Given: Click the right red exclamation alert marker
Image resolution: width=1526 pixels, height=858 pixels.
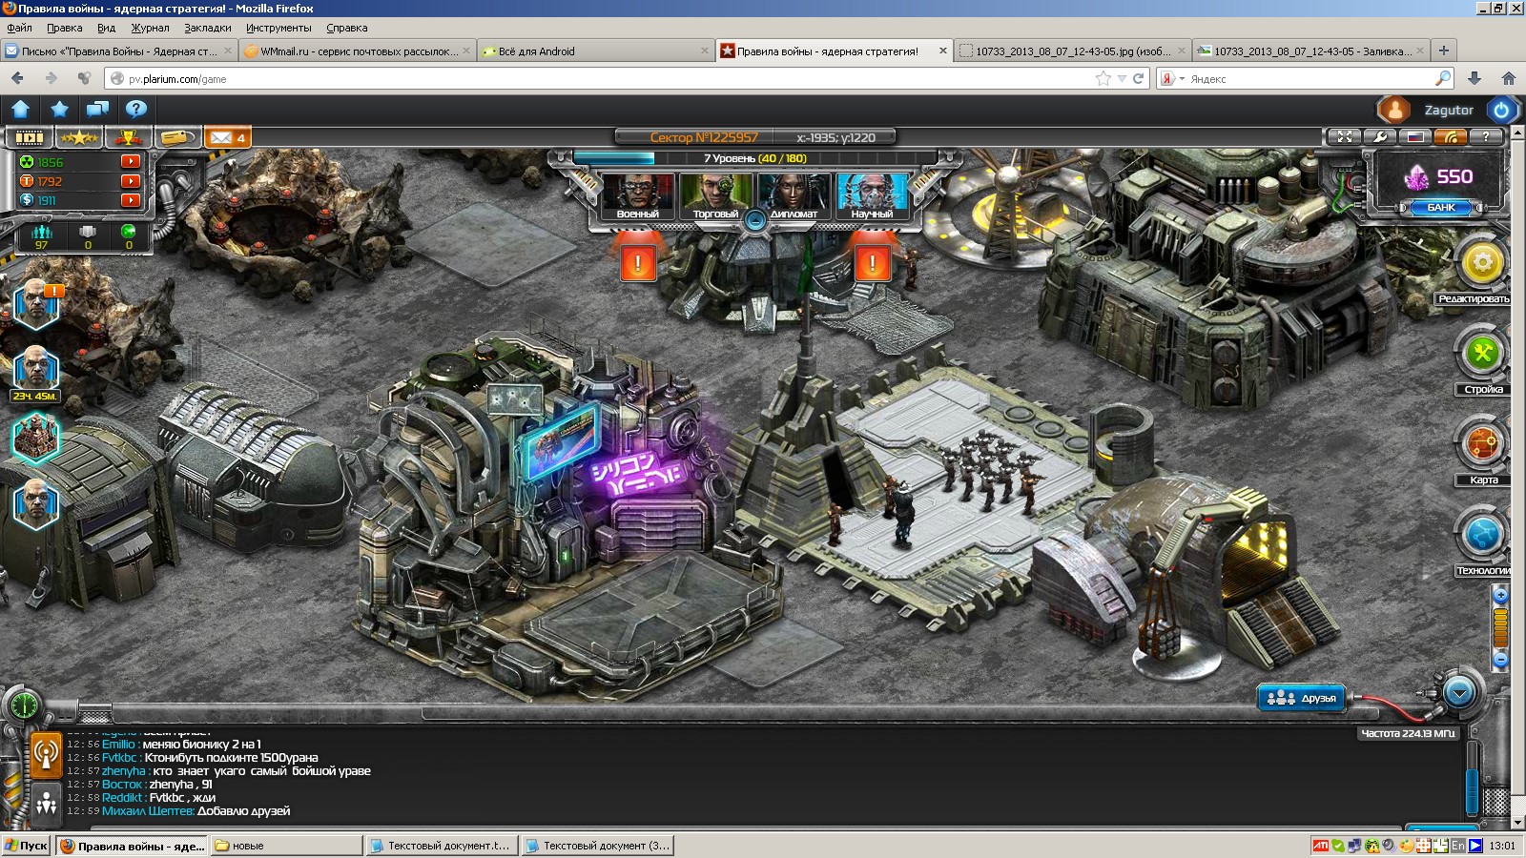Looking at the screenshot, I should pyautogui.click(x=872, y=261).
